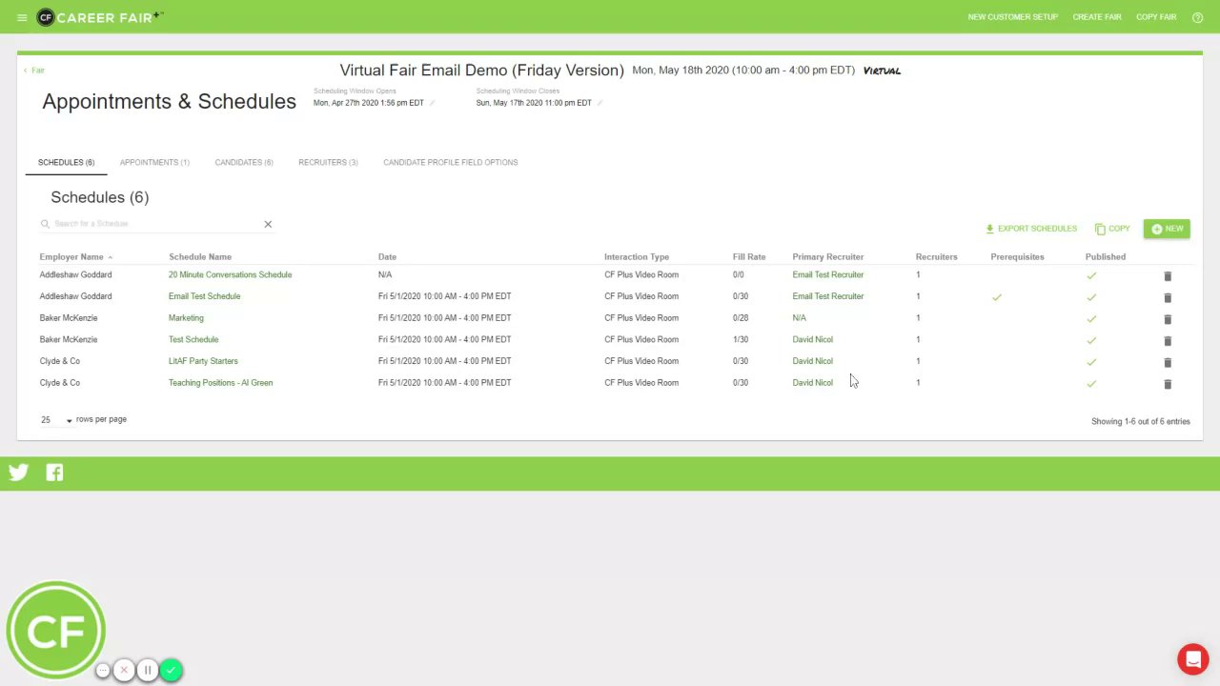This screenshot has width=1220, height=686.
Task: Open Teaching Positions - Al Green schedule
Action: coord(220,383)
